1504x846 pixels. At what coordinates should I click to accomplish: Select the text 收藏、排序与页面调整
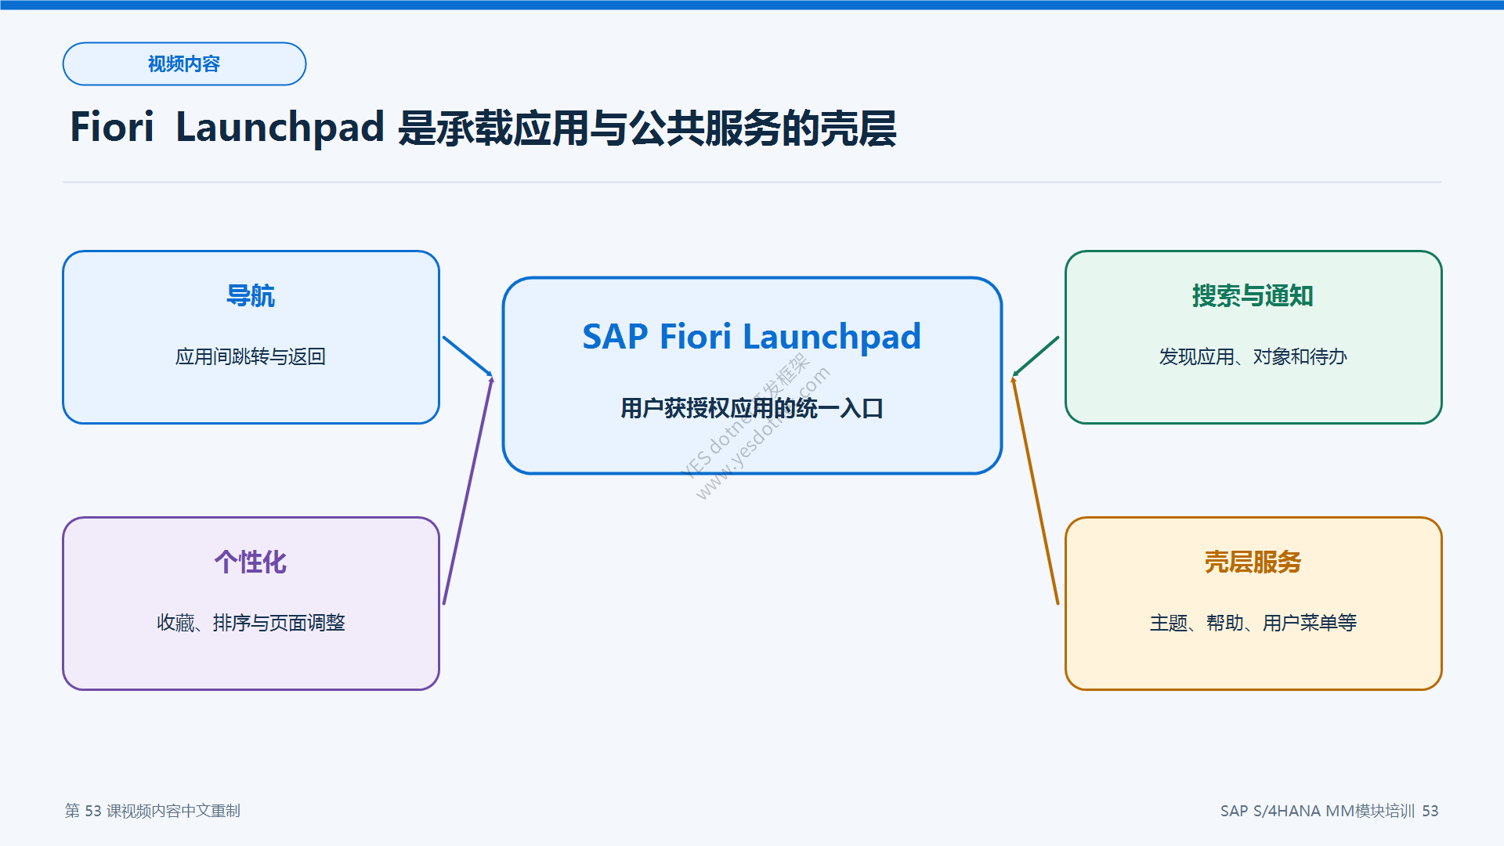(x=251, y=623)
